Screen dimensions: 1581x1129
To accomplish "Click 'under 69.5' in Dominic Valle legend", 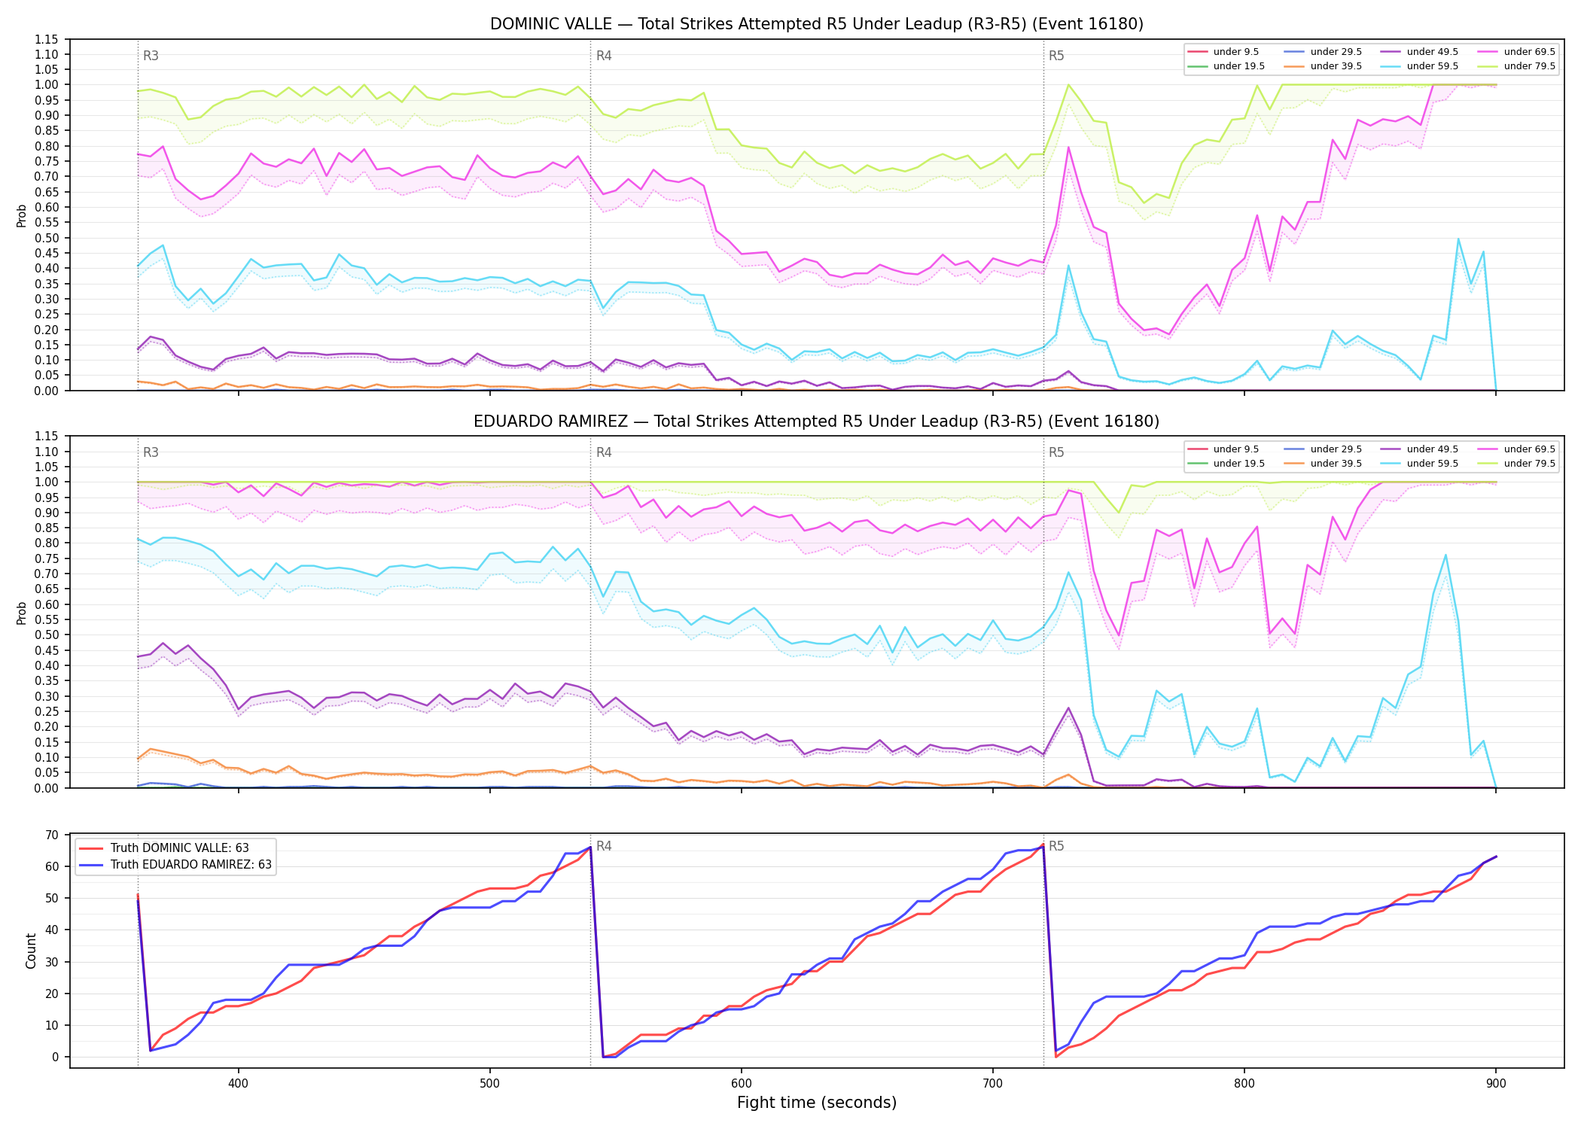I will (1530, 52).
